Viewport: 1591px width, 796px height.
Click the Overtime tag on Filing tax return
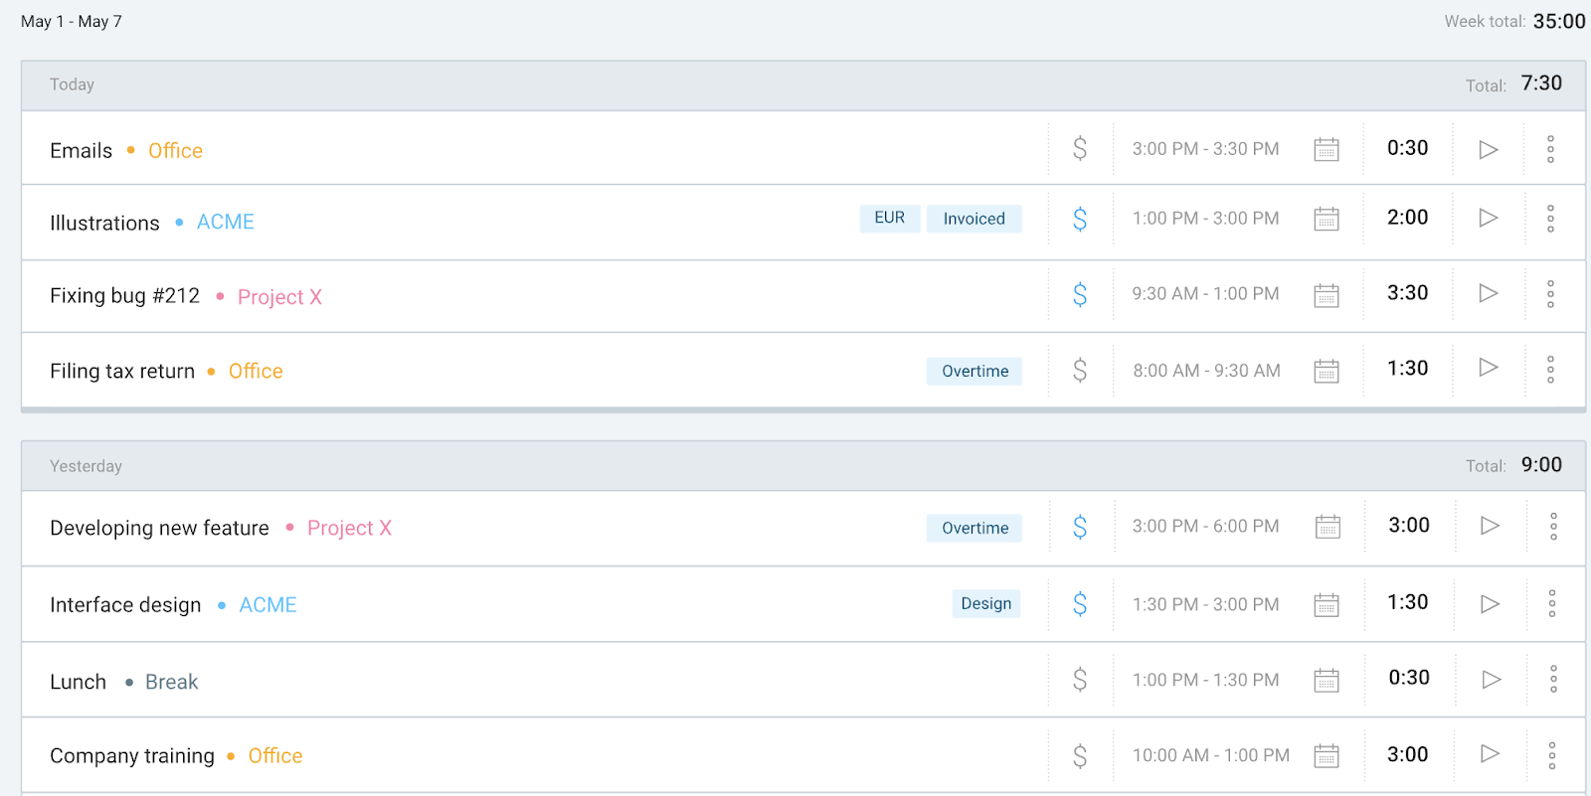pos(974,371)
